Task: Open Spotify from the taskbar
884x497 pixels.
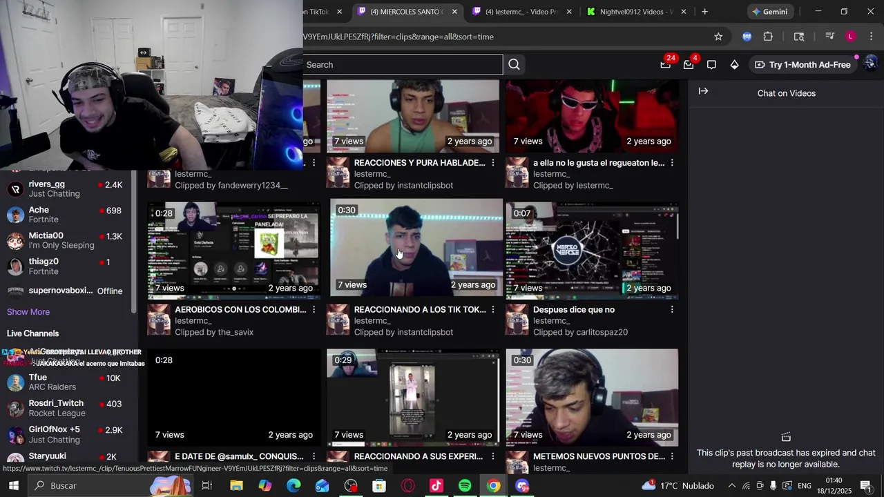Action: click(465, 486)
